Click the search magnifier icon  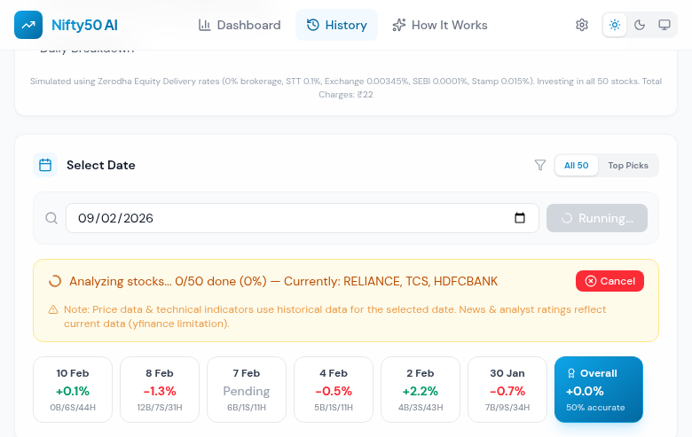[51, 218]
